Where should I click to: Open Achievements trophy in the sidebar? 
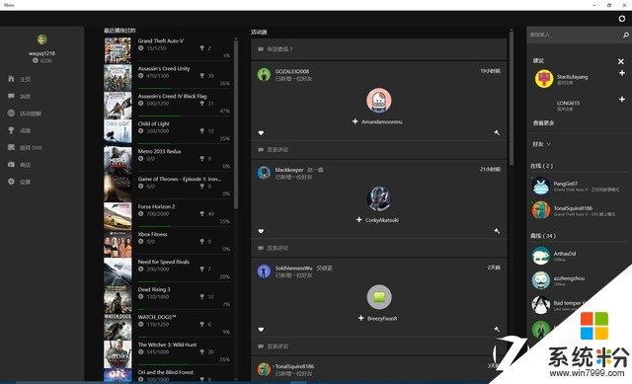[20, 130]
